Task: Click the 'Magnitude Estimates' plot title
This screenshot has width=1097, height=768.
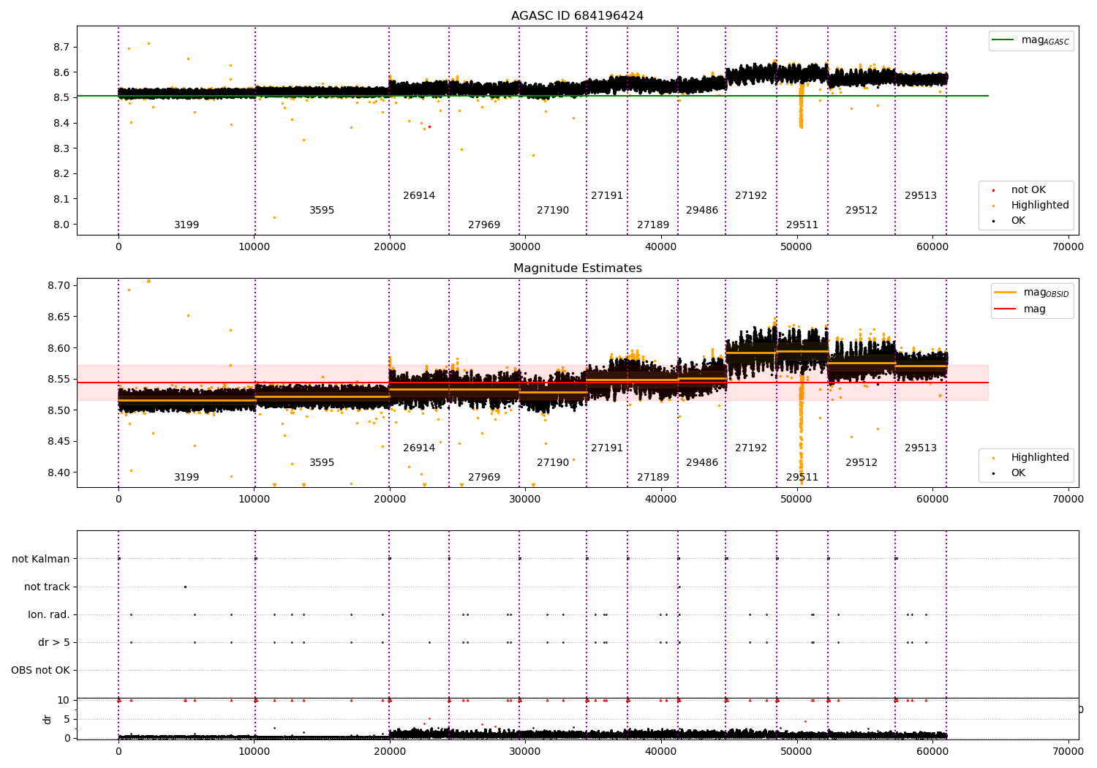Action: coord(577,268)
